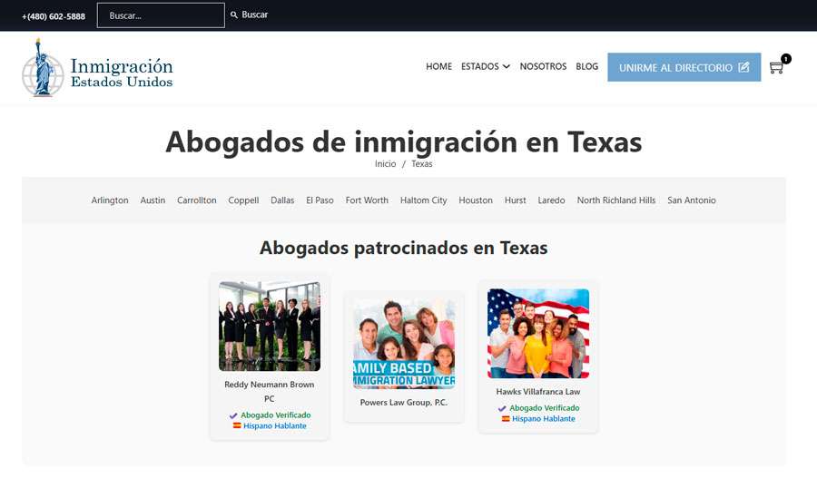This screenshot has height=488, width=817.
Task: Focus the Buscar search input field
Action: 160,15
